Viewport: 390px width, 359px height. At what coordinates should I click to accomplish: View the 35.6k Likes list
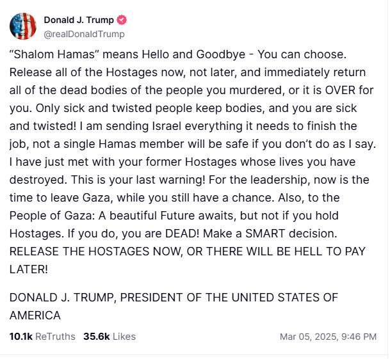110,337
